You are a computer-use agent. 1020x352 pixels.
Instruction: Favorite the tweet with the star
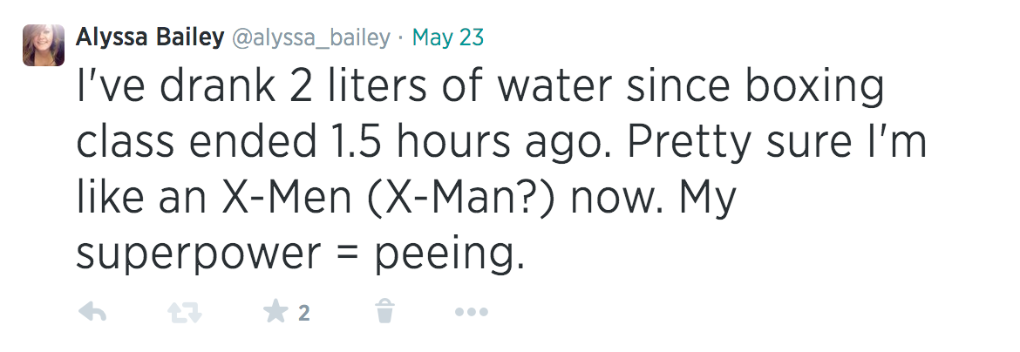[275, 312]
